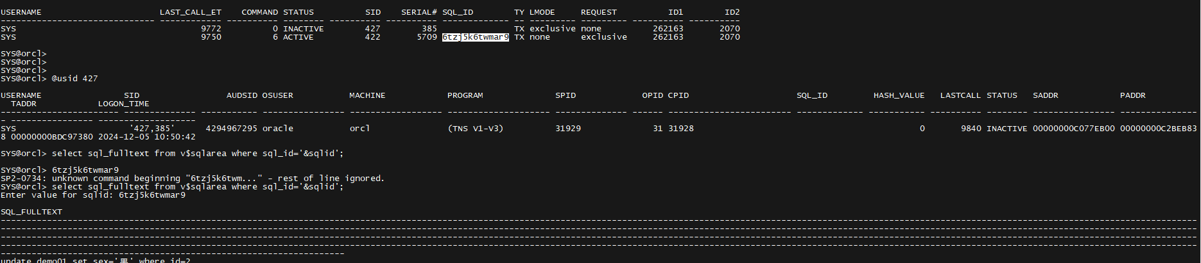This screenshot has height=263, width=1201.
Task: Click the SID value 422
Action: 372,37
